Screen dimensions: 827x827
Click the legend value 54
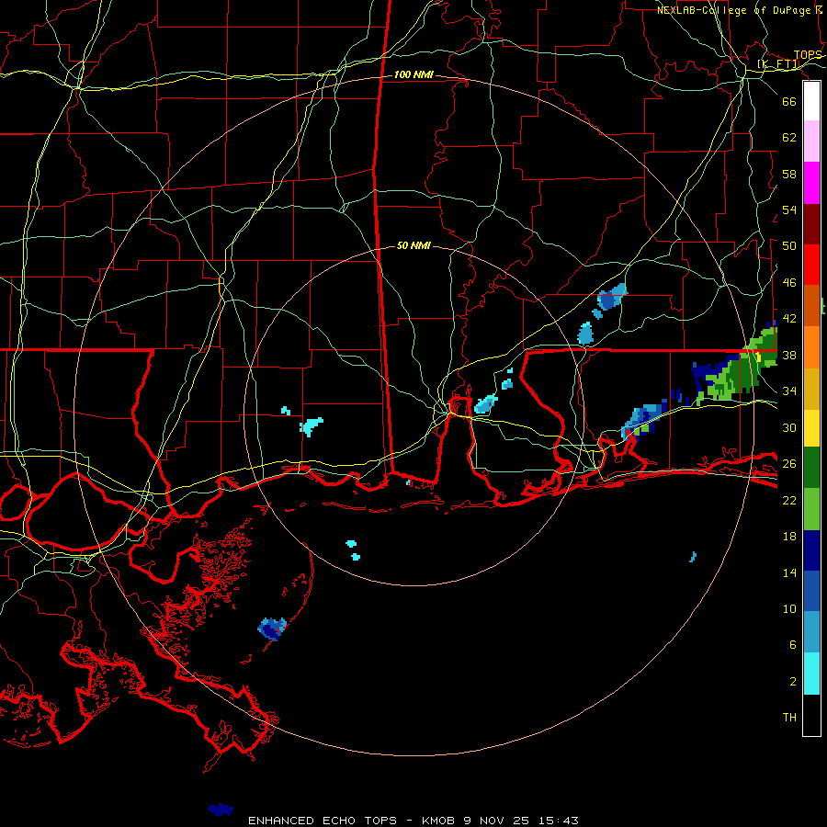[789, 210]
